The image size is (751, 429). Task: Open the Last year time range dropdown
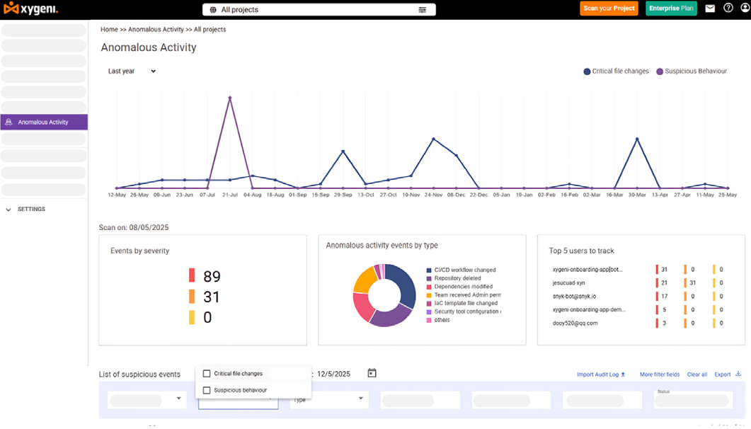(x=132, y=71)
